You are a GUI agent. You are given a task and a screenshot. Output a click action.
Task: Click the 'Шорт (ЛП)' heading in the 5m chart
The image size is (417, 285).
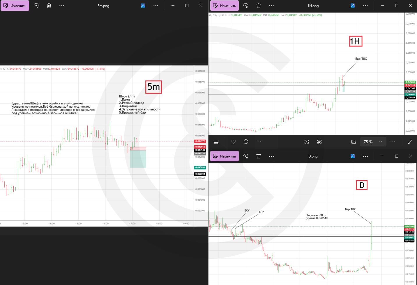[127, 96]
